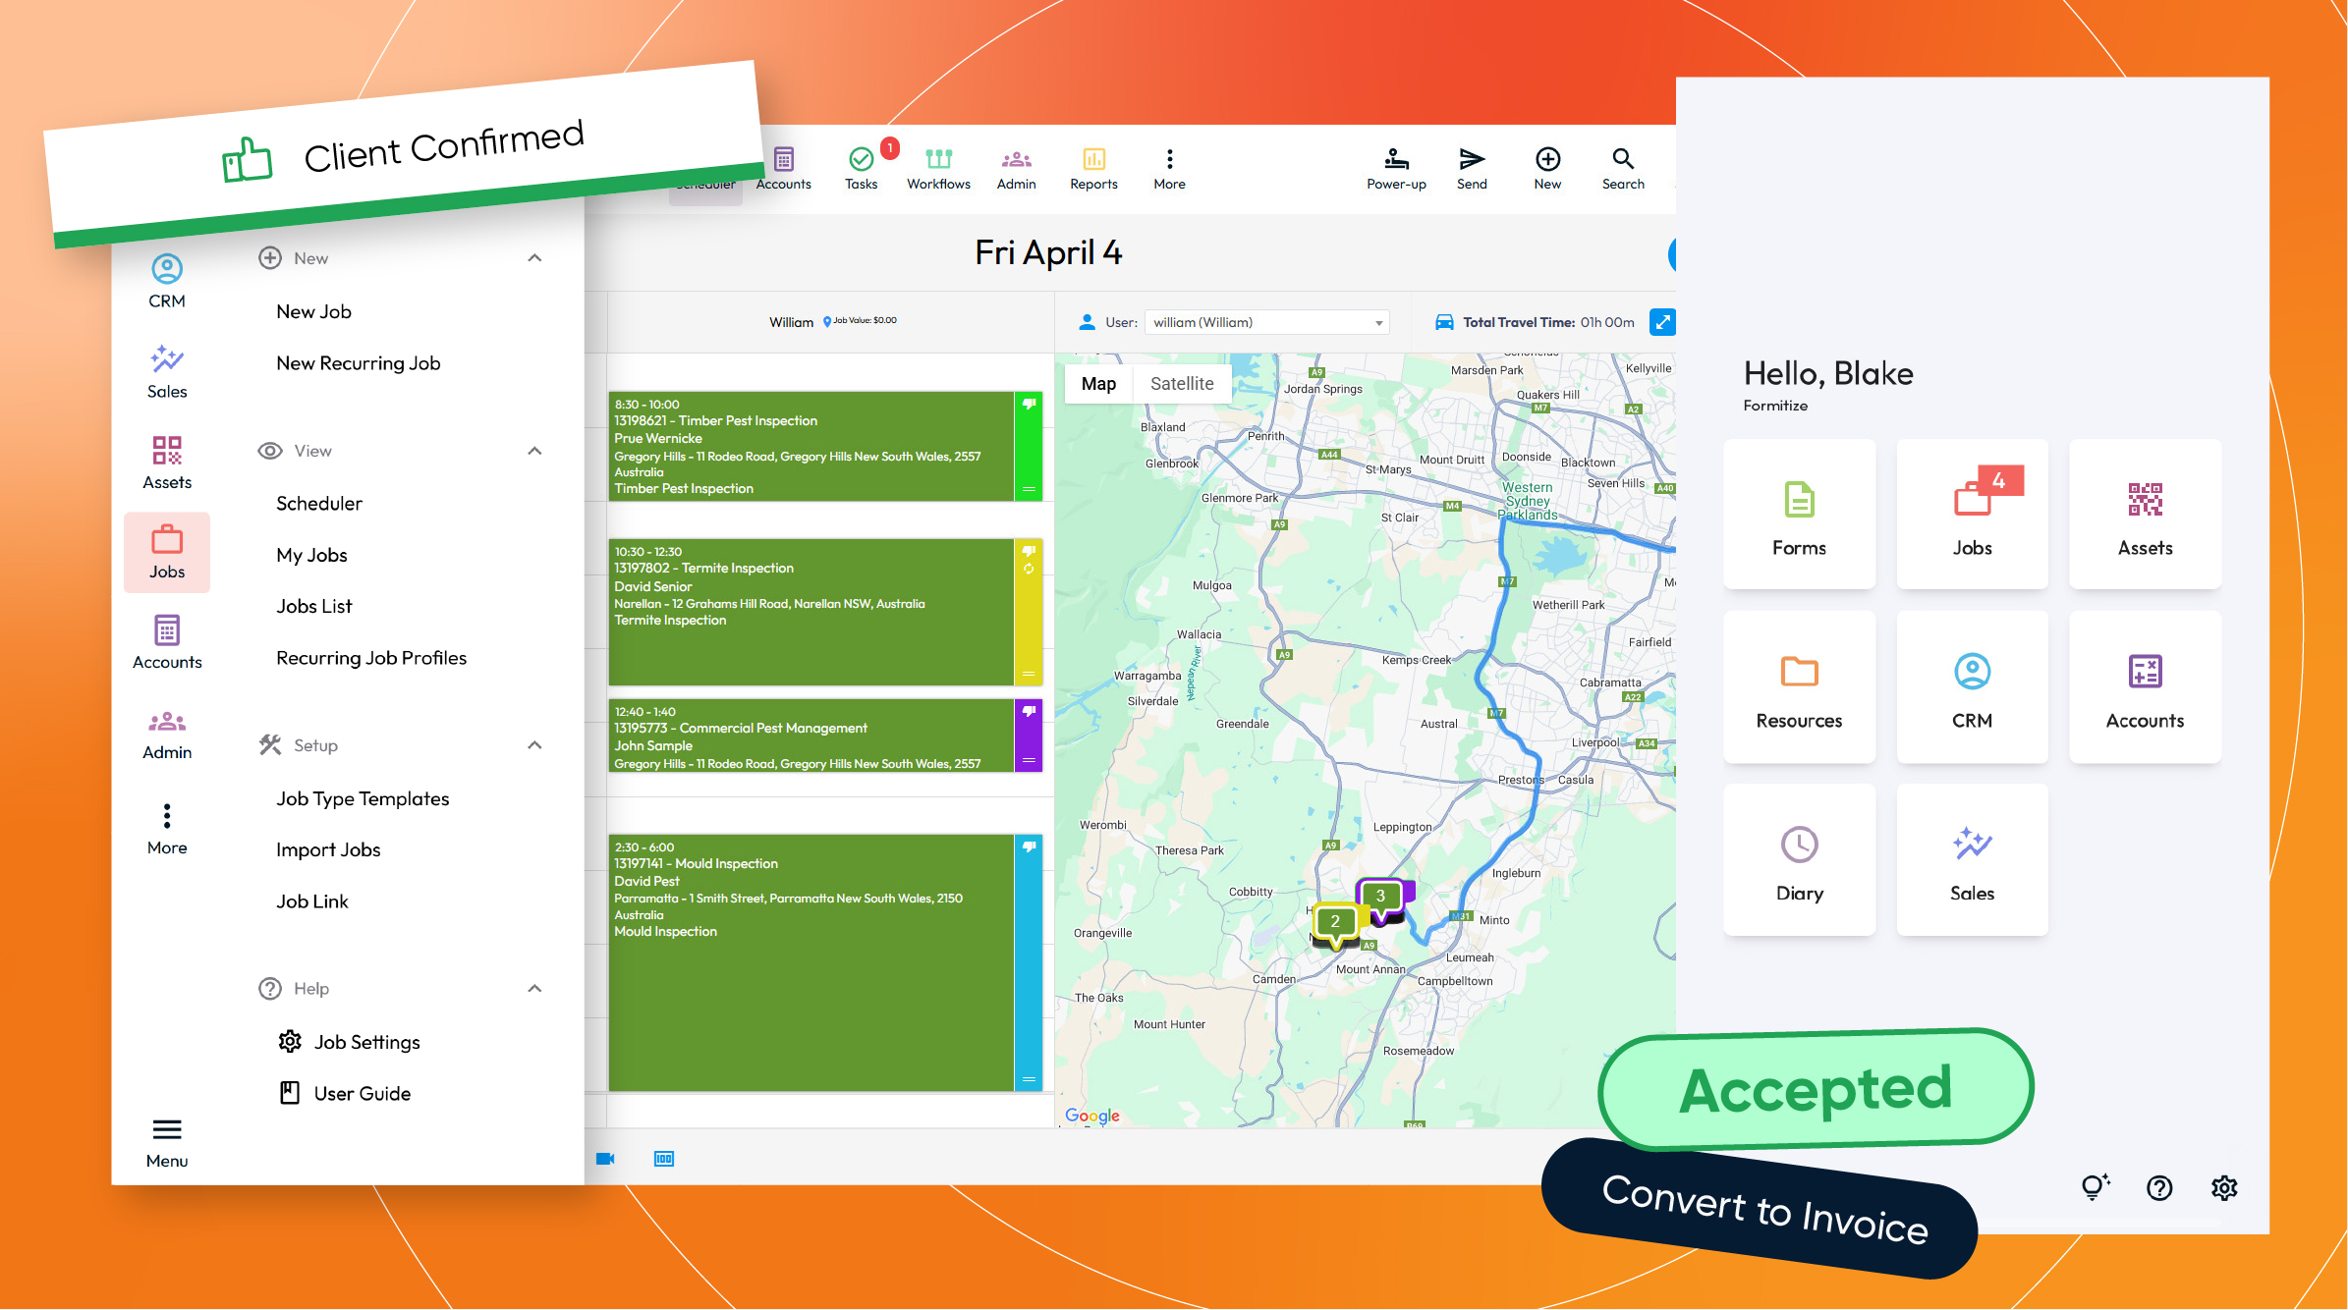Open Diary tile

click(x=1799, y=860)
